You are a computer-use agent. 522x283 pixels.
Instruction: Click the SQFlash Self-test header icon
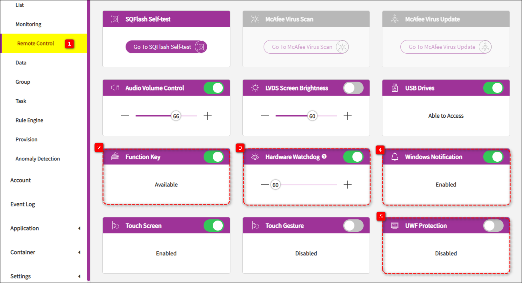click(115, 19)
